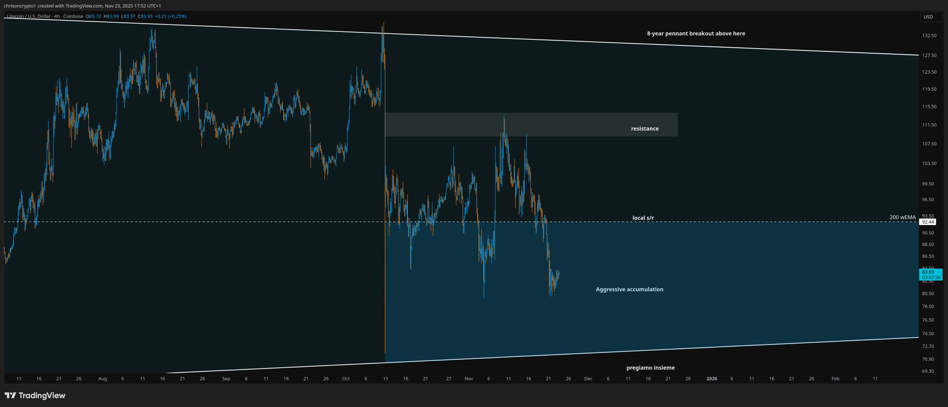
Task: Select the grey resistance zone rectangle
Action: (531, 125)
